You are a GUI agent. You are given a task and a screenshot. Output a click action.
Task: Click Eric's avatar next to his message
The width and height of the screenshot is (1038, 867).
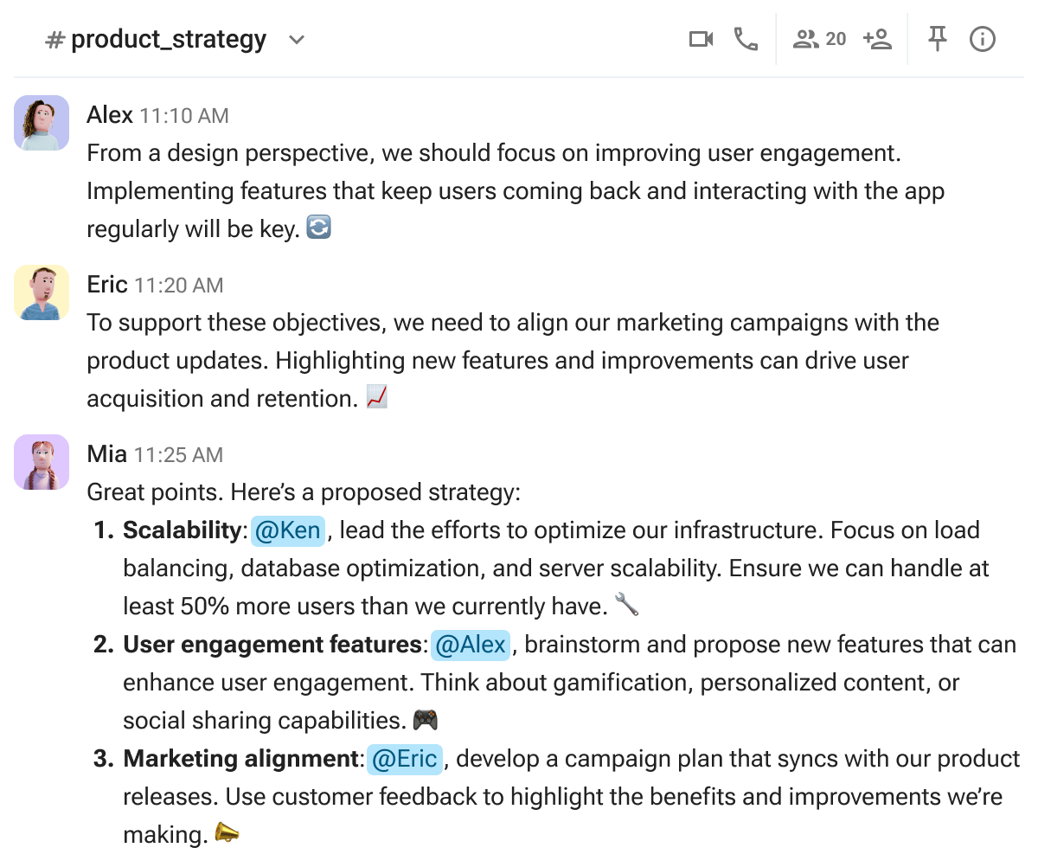click(x=41, y=292)
